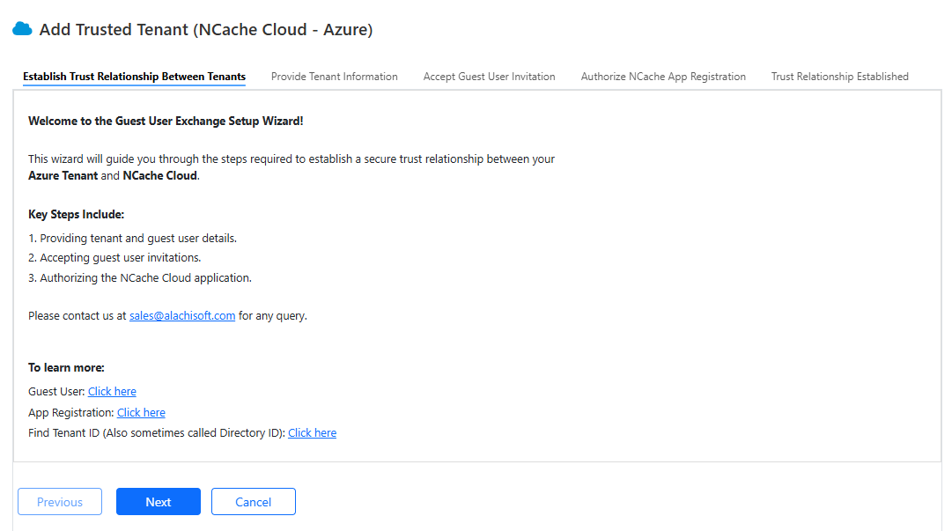Click the 'Find Tenant ID (Also sometimes called Directory ID):' label
Screen dimensions: 952x531
157,432
